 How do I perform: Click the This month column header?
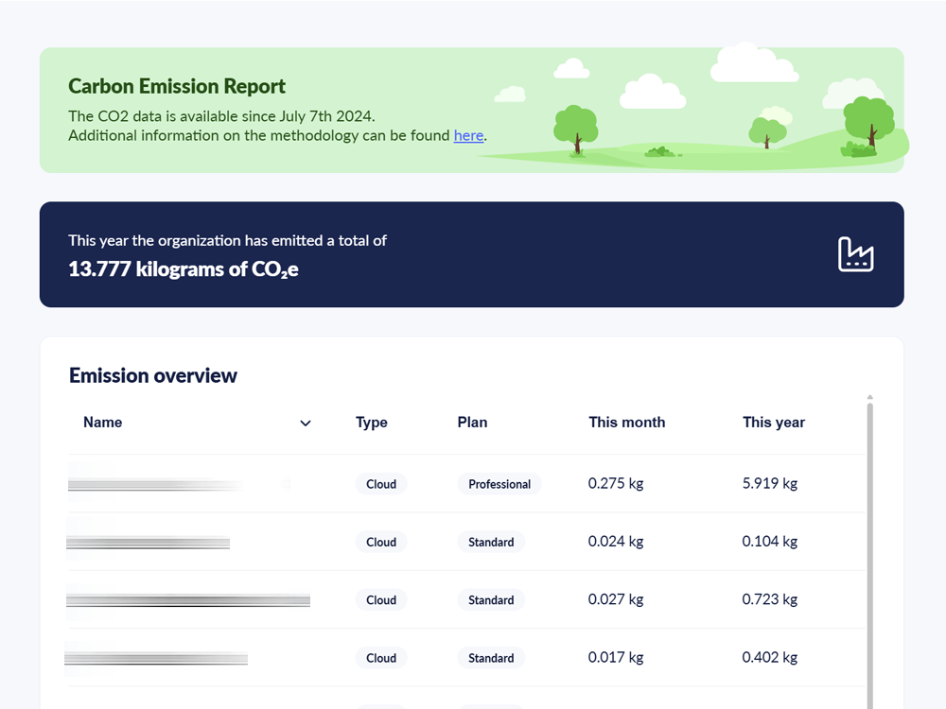(626, 423)
